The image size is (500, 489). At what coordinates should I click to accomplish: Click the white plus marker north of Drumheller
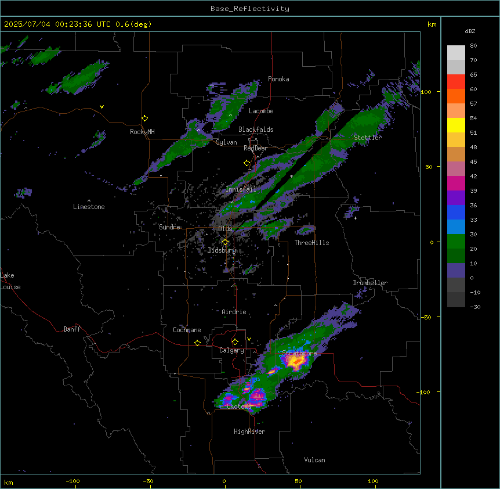coord(355,218)
